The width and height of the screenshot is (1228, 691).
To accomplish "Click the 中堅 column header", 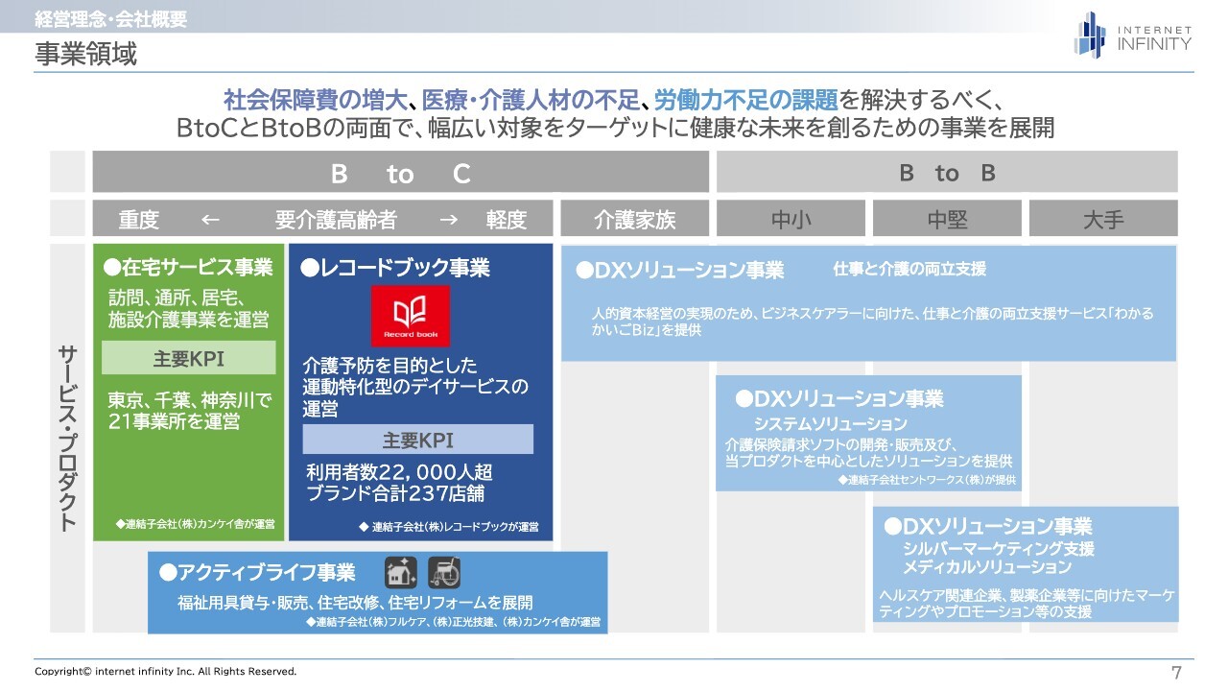I will click(947, 220).
